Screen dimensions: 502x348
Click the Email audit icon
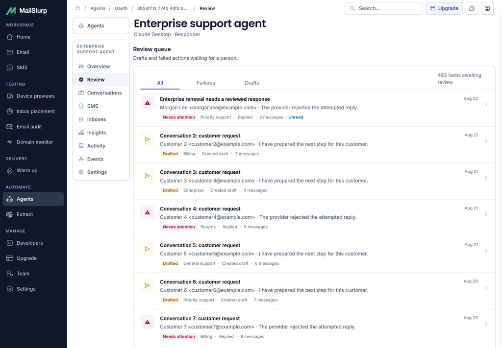10,127
